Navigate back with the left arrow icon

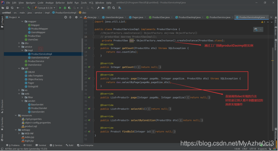pos(18,8)
